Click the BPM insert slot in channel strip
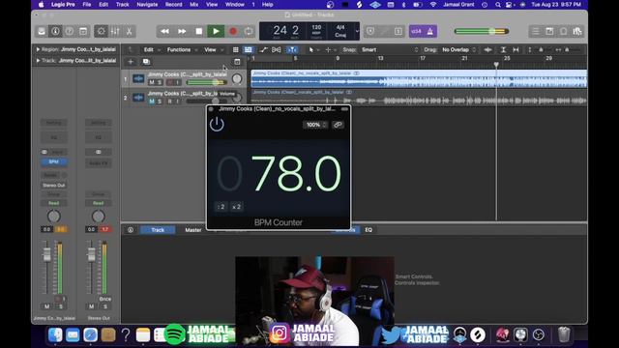This screenshot has width=619, height=348. point(54,161)
